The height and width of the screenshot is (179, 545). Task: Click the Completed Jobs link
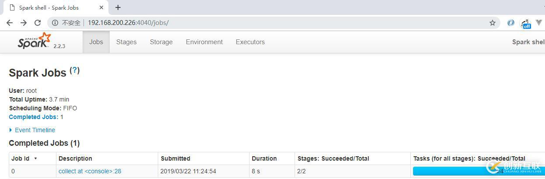click(x=33, y=117)
